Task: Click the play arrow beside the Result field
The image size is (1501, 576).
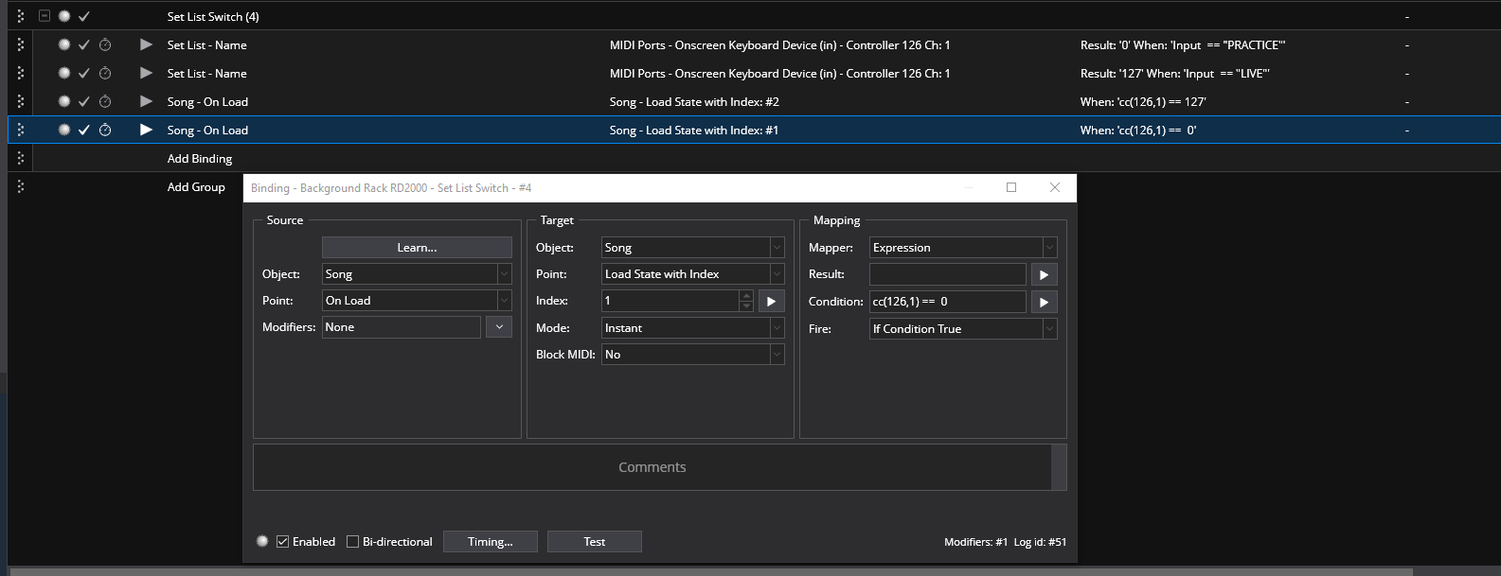Action: [x=1044, y=274]
